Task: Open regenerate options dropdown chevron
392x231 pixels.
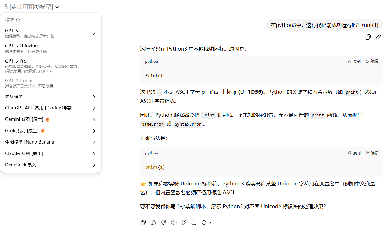Action: point(209,222)
